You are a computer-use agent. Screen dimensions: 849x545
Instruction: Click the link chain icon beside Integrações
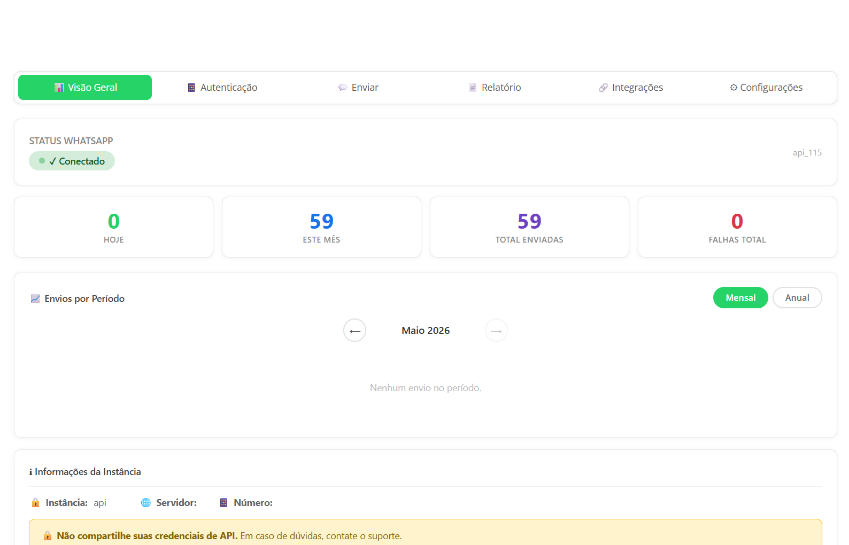603,88
